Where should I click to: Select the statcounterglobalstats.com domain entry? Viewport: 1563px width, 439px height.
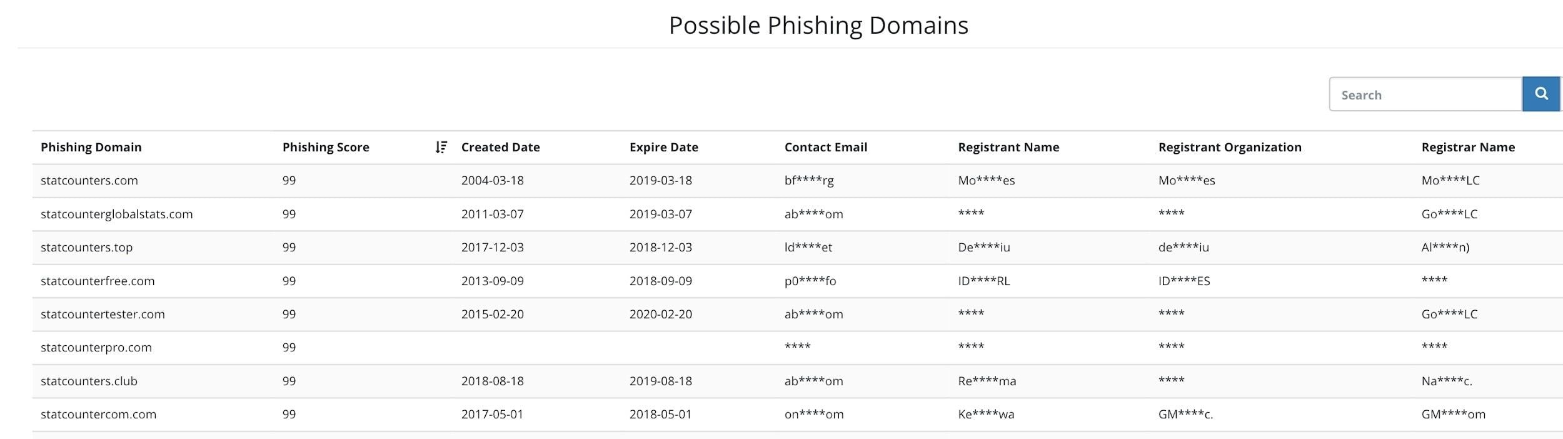click(117, 214)
